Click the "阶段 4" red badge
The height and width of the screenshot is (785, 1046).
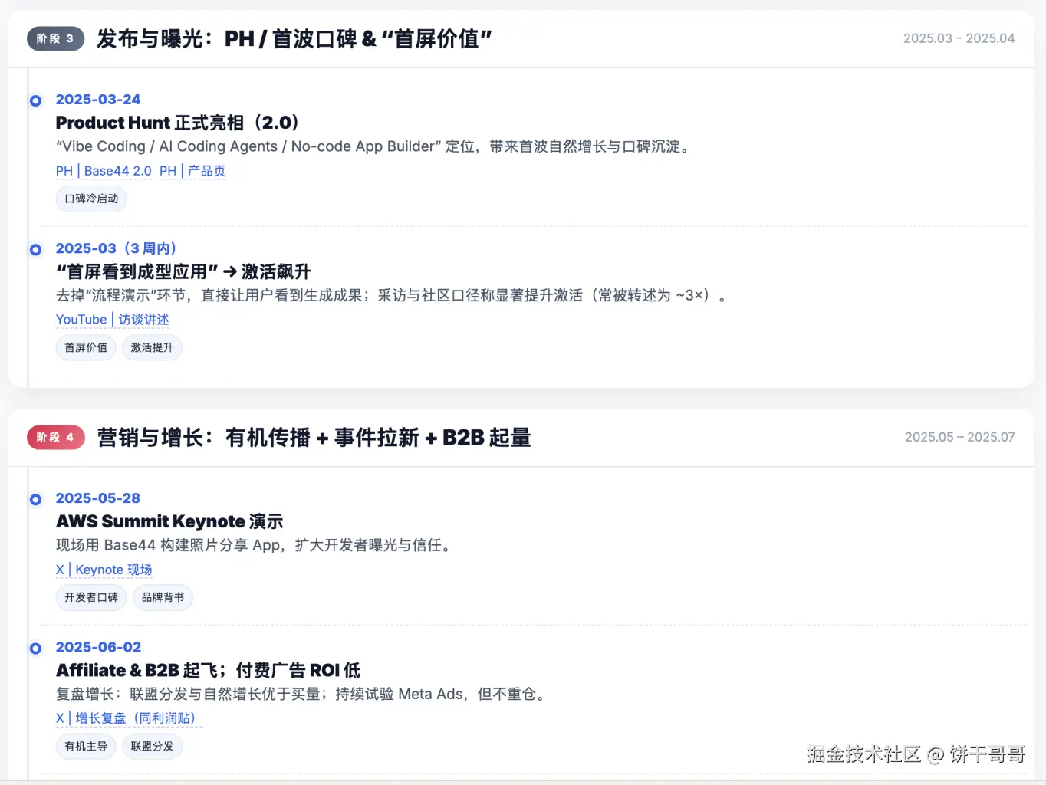point(55,437)
